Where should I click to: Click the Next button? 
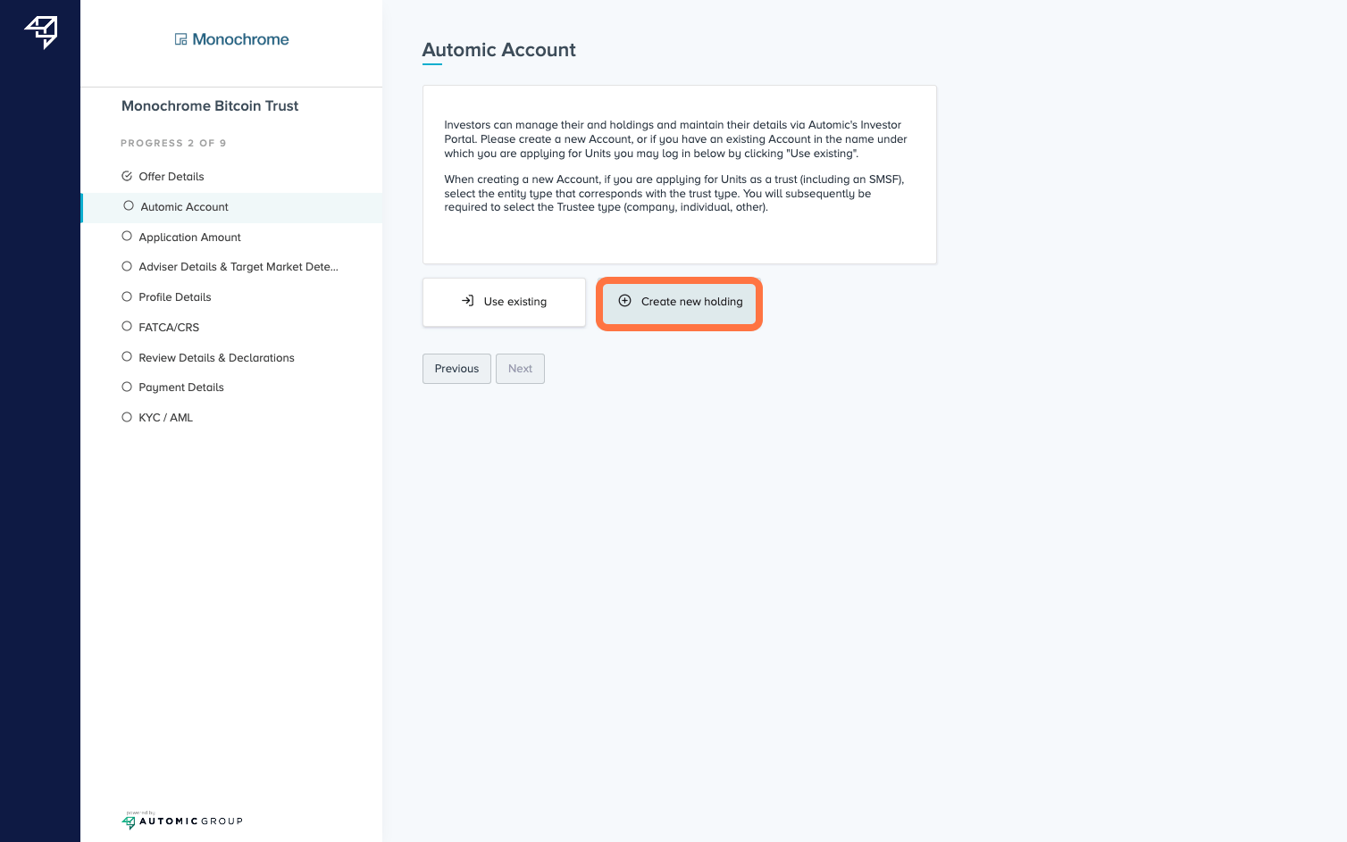[x=520, y=369]
